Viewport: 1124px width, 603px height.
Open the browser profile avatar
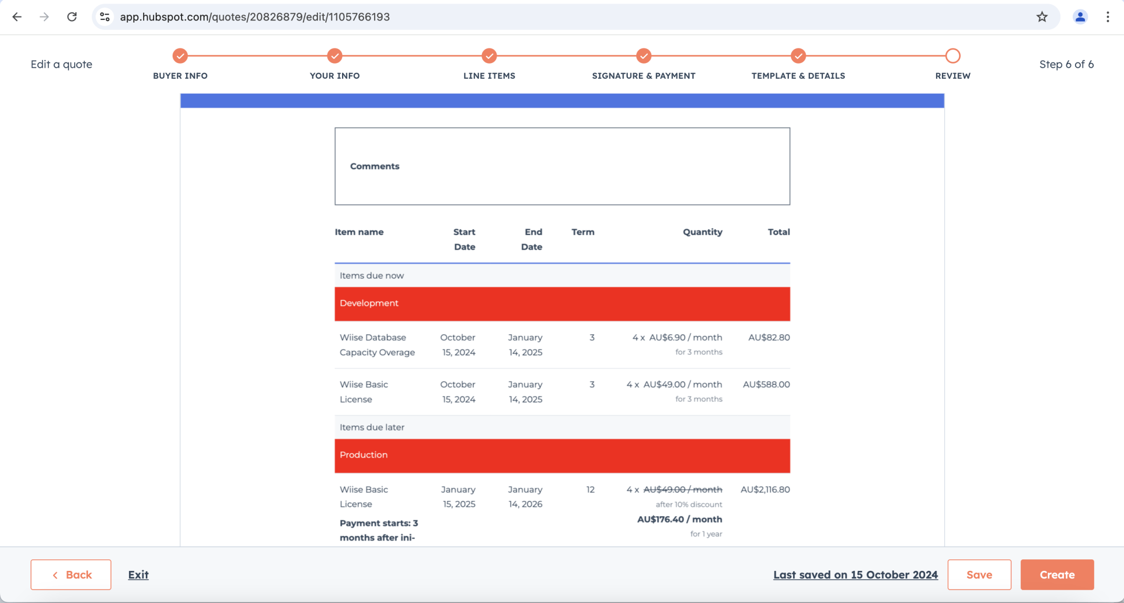[1080, 17]
